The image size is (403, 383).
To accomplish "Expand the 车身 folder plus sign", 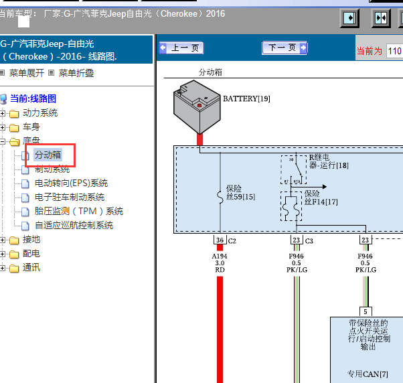I will 2,127.
